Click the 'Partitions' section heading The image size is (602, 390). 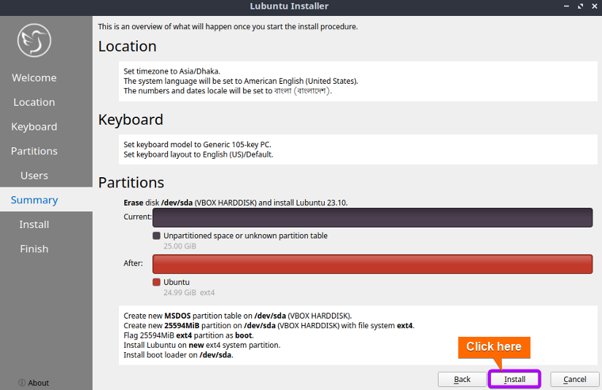(131, 182)
